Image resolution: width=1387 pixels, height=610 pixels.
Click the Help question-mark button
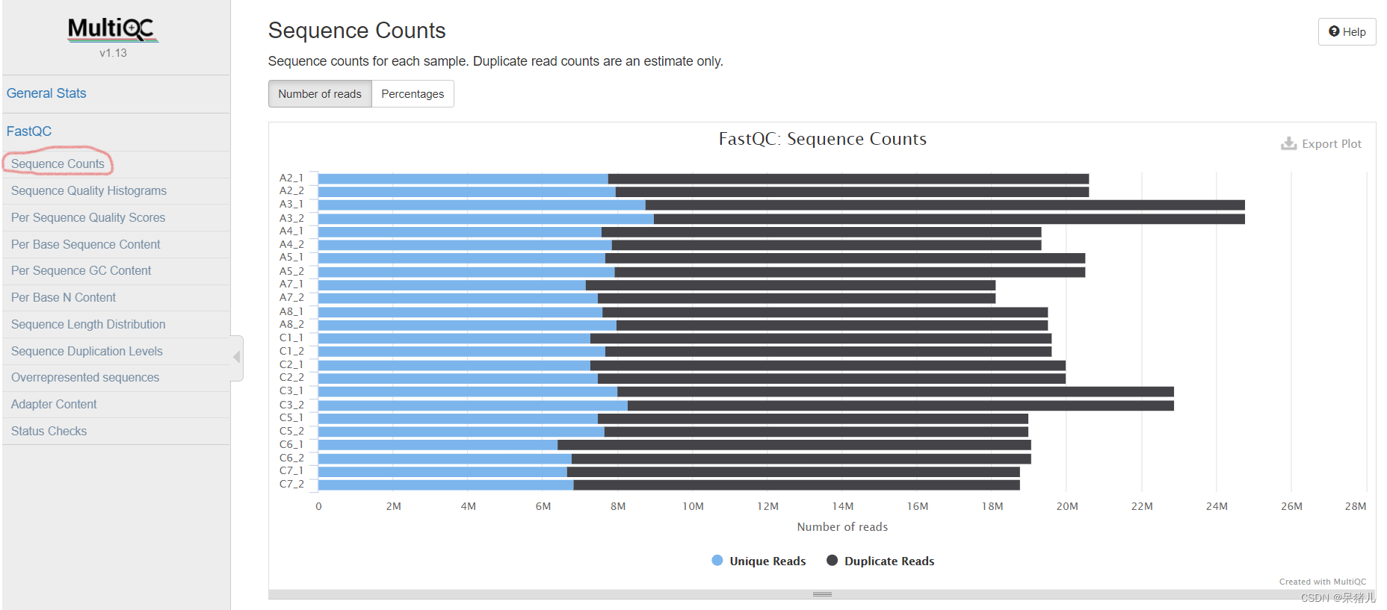coord(1347,31)
